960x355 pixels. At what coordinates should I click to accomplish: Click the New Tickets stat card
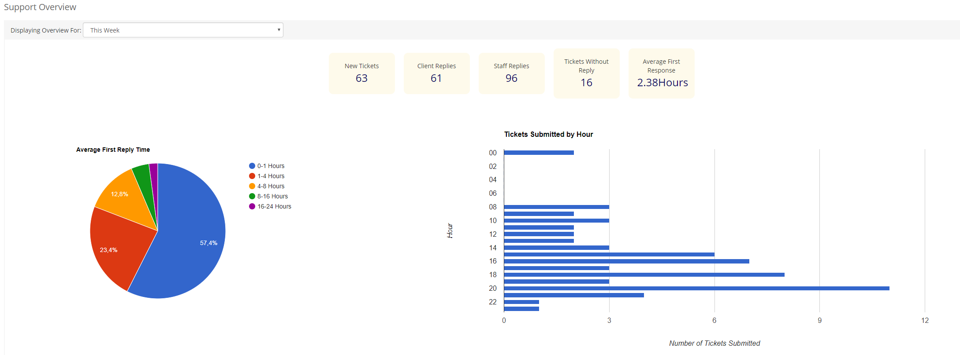[x=361, y=73]
